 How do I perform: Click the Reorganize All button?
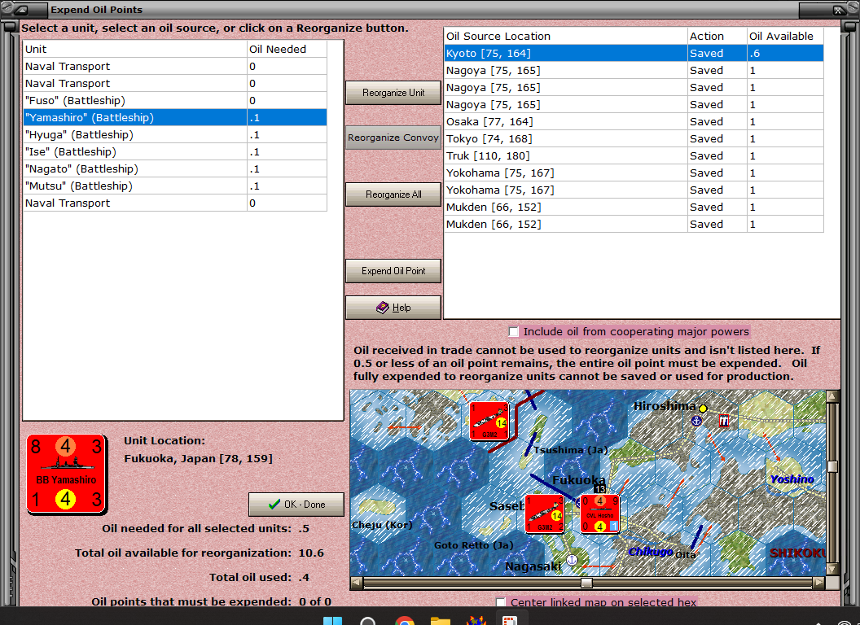click(x=393, y=194)
